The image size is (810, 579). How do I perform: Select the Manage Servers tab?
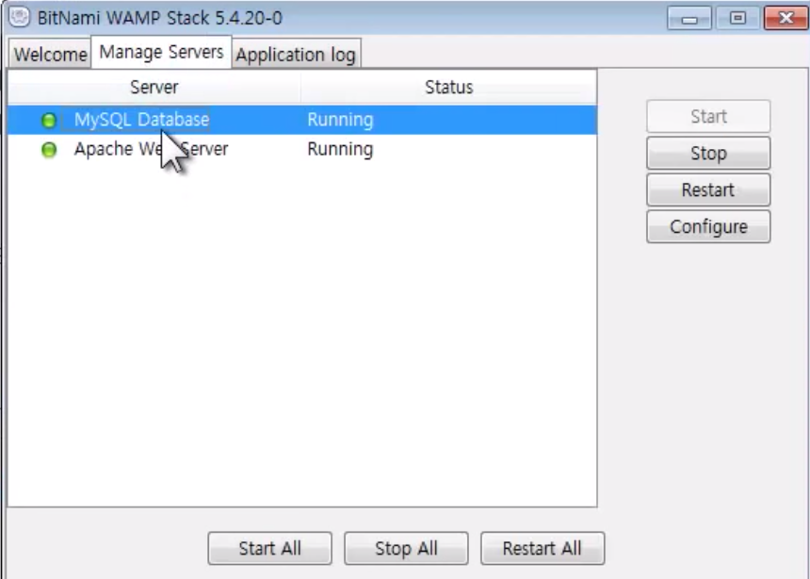point(161,52)
